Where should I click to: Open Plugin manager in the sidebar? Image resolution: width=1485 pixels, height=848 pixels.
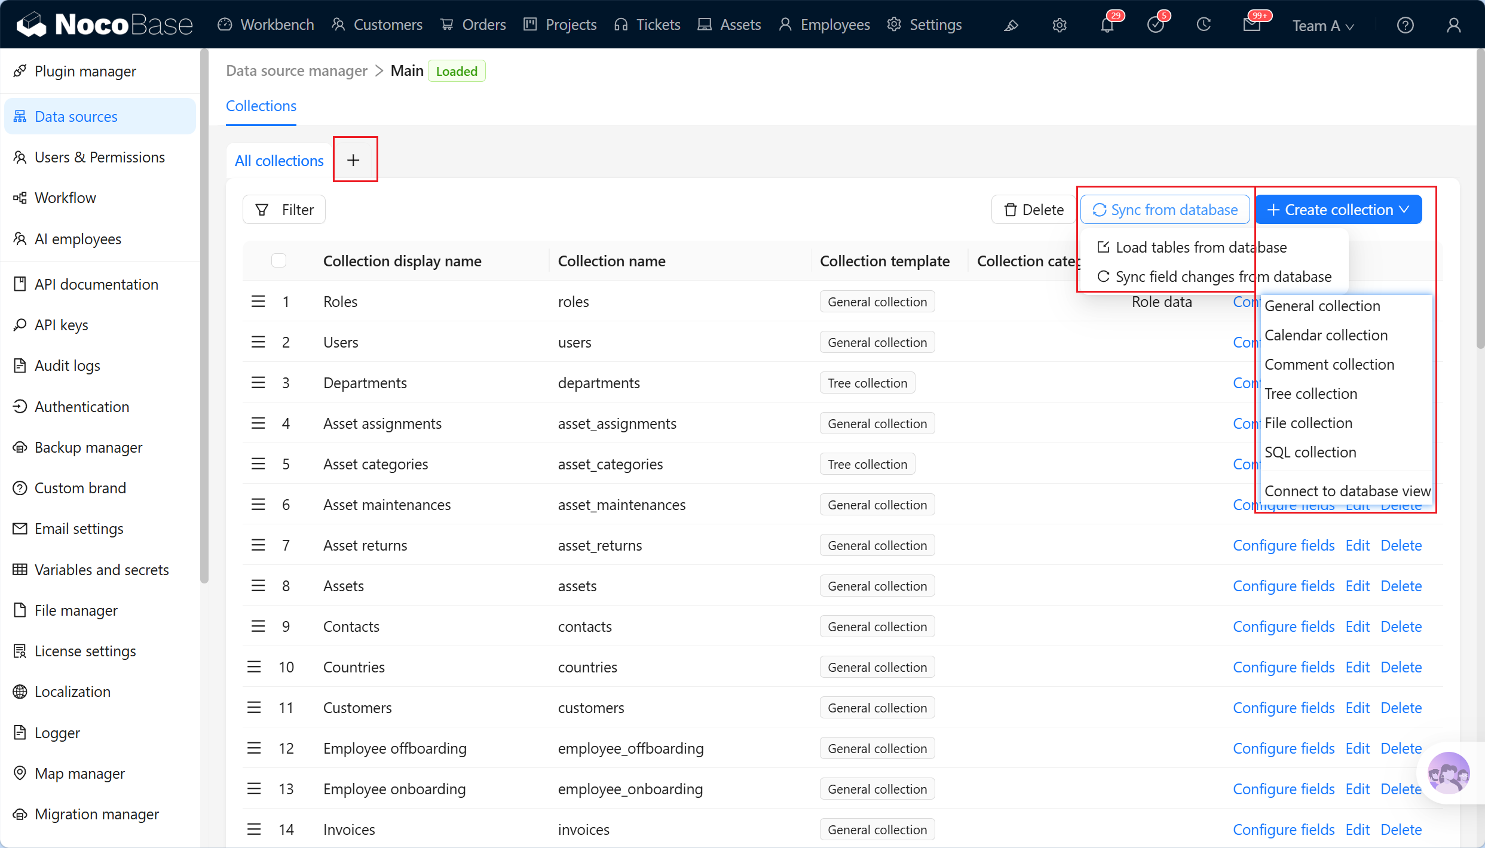100,71
